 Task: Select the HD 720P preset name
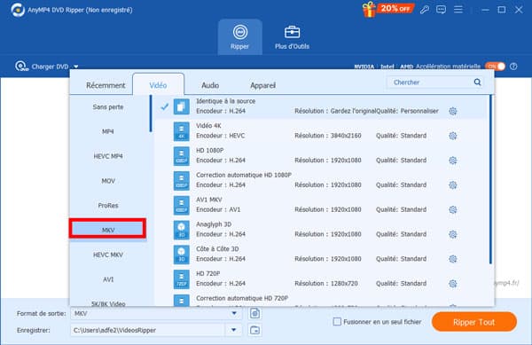208,274
